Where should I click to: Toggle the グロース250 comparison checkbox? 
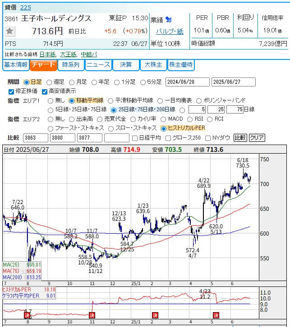pyautogui.click(x=168, y=138)
